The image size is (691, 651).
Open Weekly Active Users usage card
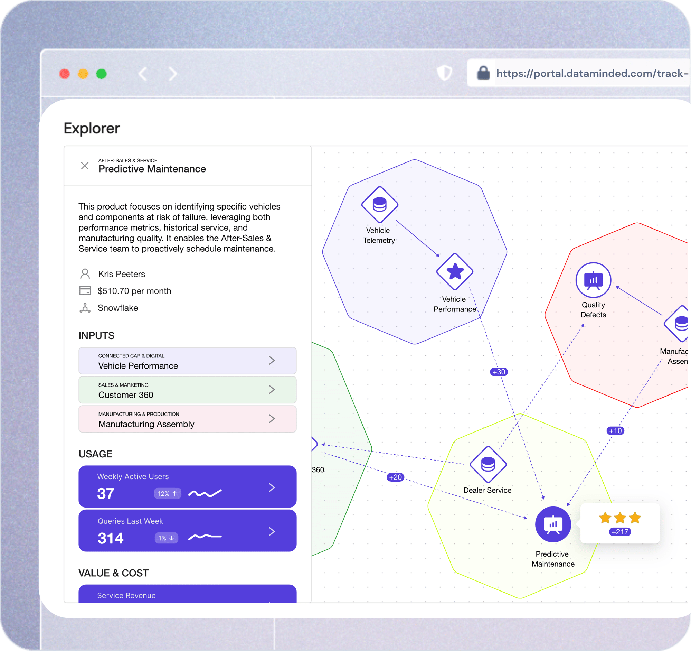pyautogui.click(x=187, y=486)
